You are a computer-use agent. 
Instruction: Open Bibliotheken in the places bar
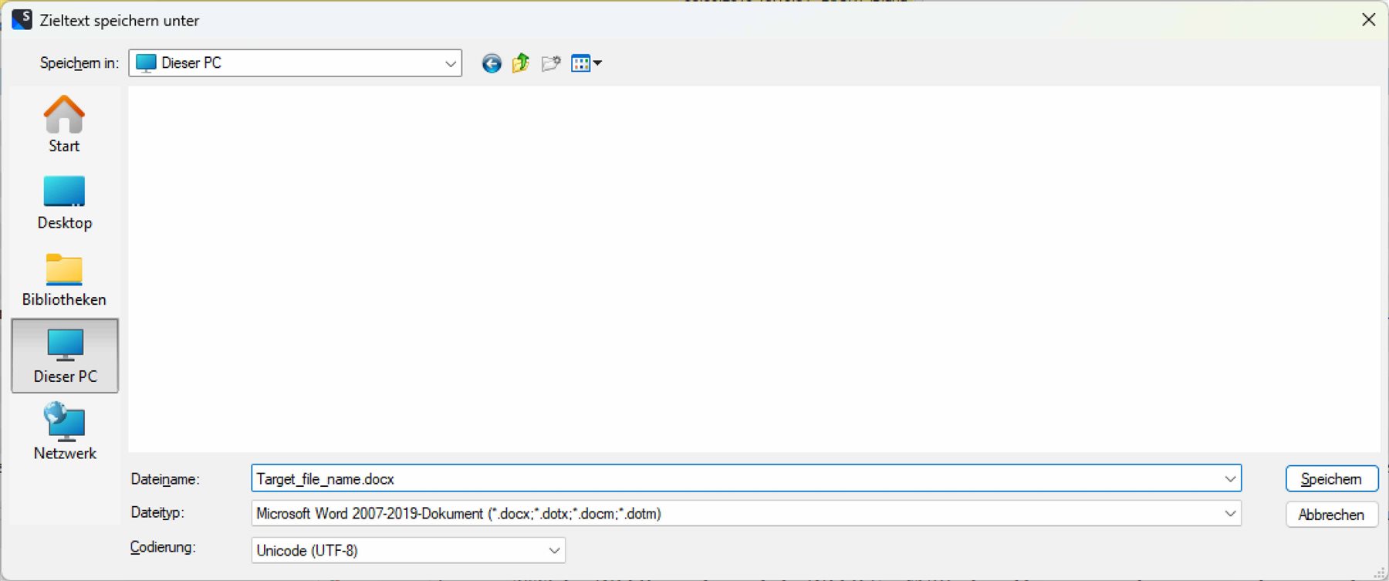(x=64, y=280)
